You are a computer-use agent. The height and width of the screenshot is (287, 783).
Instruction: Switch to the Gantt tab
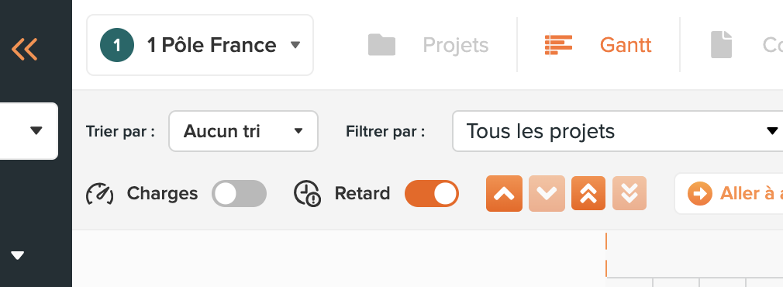click(598, 45)
